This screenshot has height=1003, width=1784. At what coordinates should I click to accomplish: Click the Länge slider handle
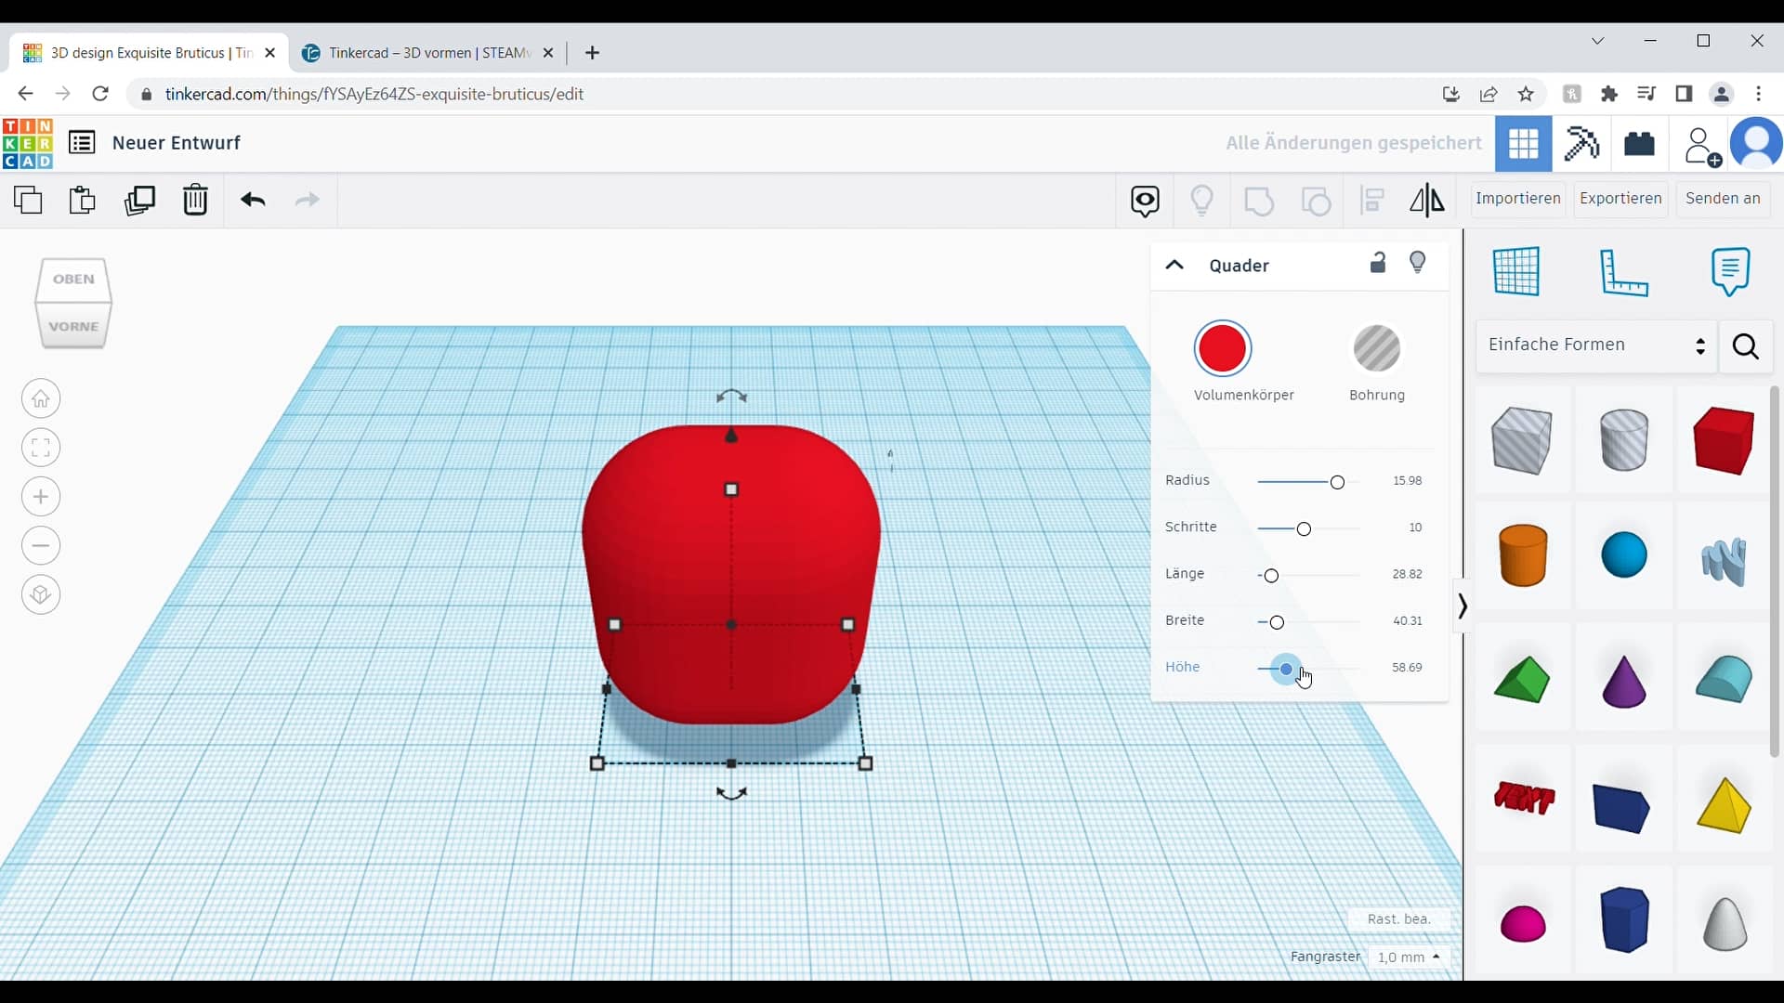(1271, 576)
